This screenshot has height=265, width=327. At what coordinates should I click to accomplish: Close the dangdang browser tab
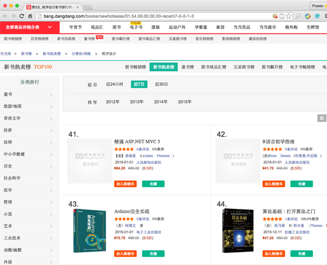(77, 7)
